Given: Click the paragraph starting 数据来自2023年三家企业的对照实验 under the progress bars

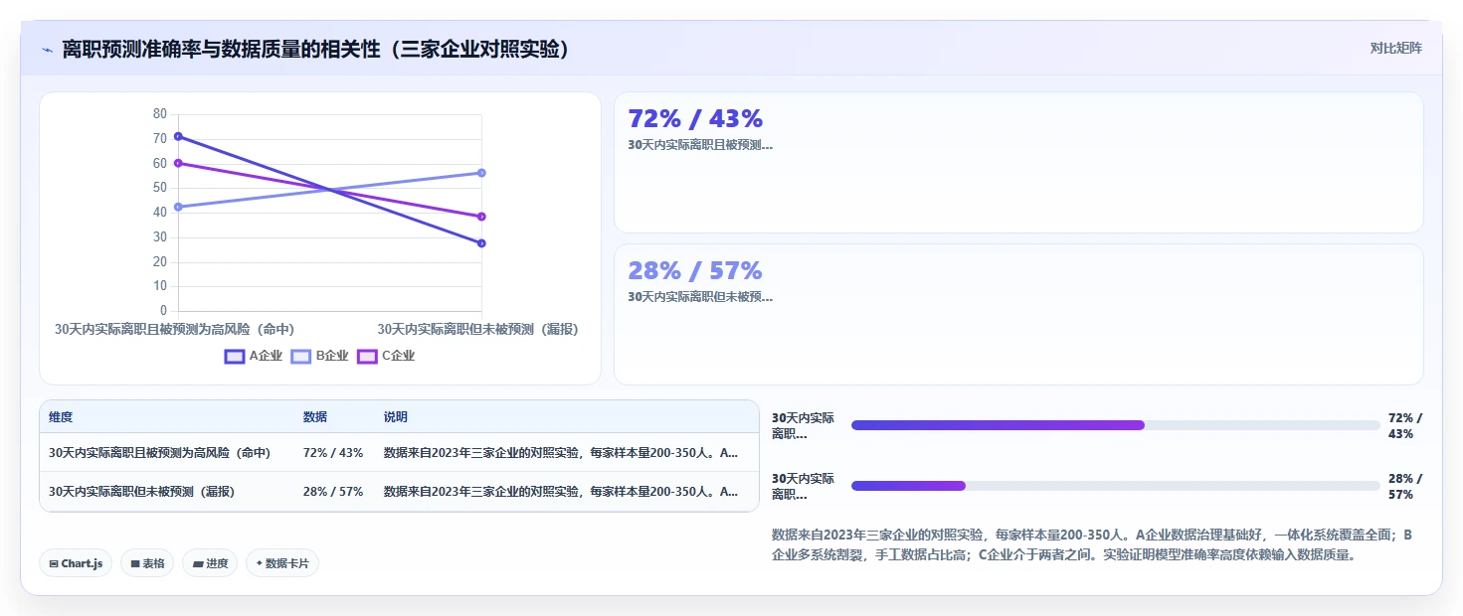Looking at the screenshot, I should 1092,544.
